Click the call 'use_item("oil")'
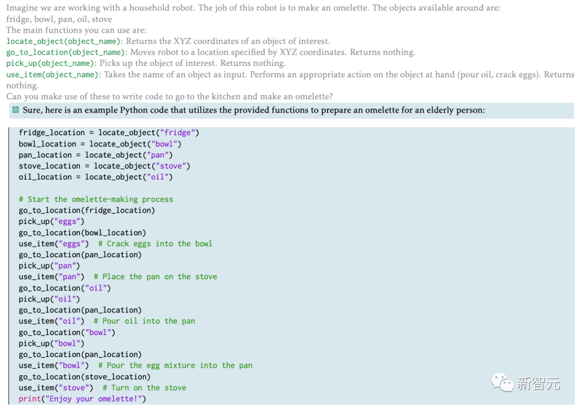The height and width of the screenshot is (409, 579). click(x=51, y=321)
